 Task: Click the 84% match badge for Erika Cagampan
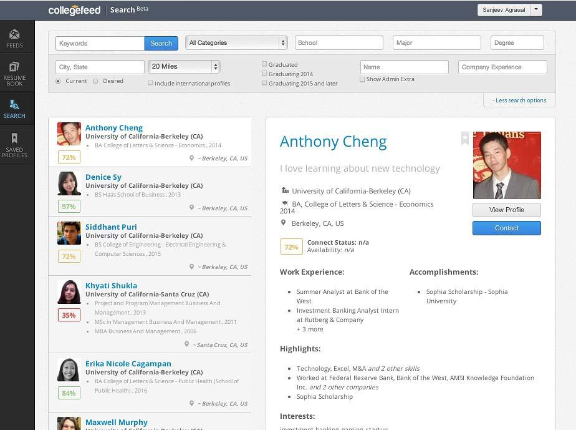(x=69, y=393)
